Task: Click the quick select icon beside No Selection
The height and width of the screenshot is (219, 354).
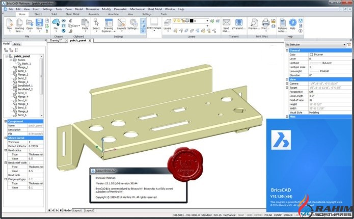Action: tap(349, 44)
